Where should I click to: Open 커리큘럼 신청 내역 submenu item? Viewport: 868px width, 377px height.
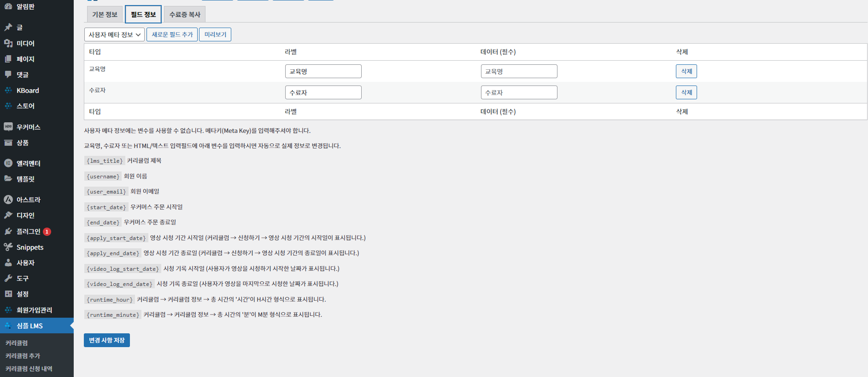pyautogui.click(x=29, y=369)
